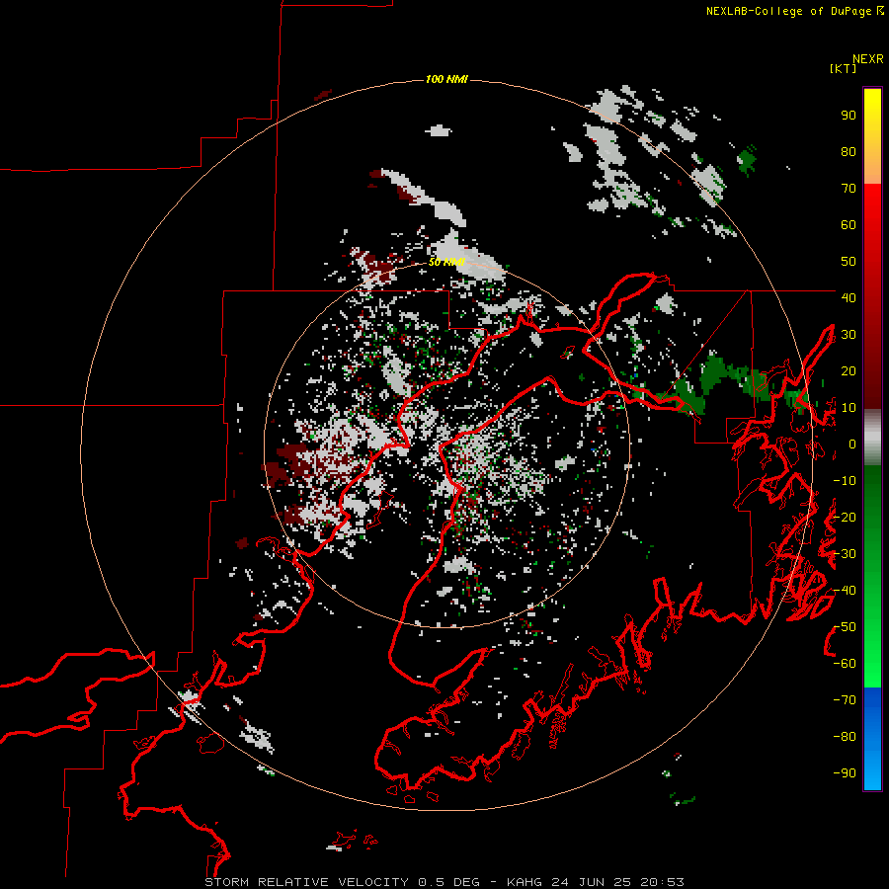Image resolution: width=889 pixels, height=889 pixels.
Task: Click the [KT] units label
Action: pos(843,68)
